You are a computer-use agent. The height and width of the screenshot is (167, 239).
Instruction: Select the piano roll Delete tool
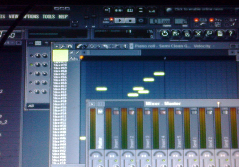click(x=91, y=46)
